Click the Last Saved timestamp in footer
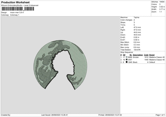This screenshot has height=117, width=166. coord(56,115)
